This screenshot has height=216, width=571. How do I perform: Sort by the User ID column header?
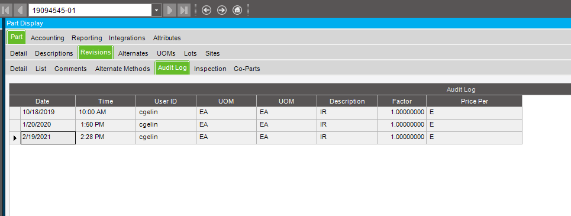pos(166,101)
